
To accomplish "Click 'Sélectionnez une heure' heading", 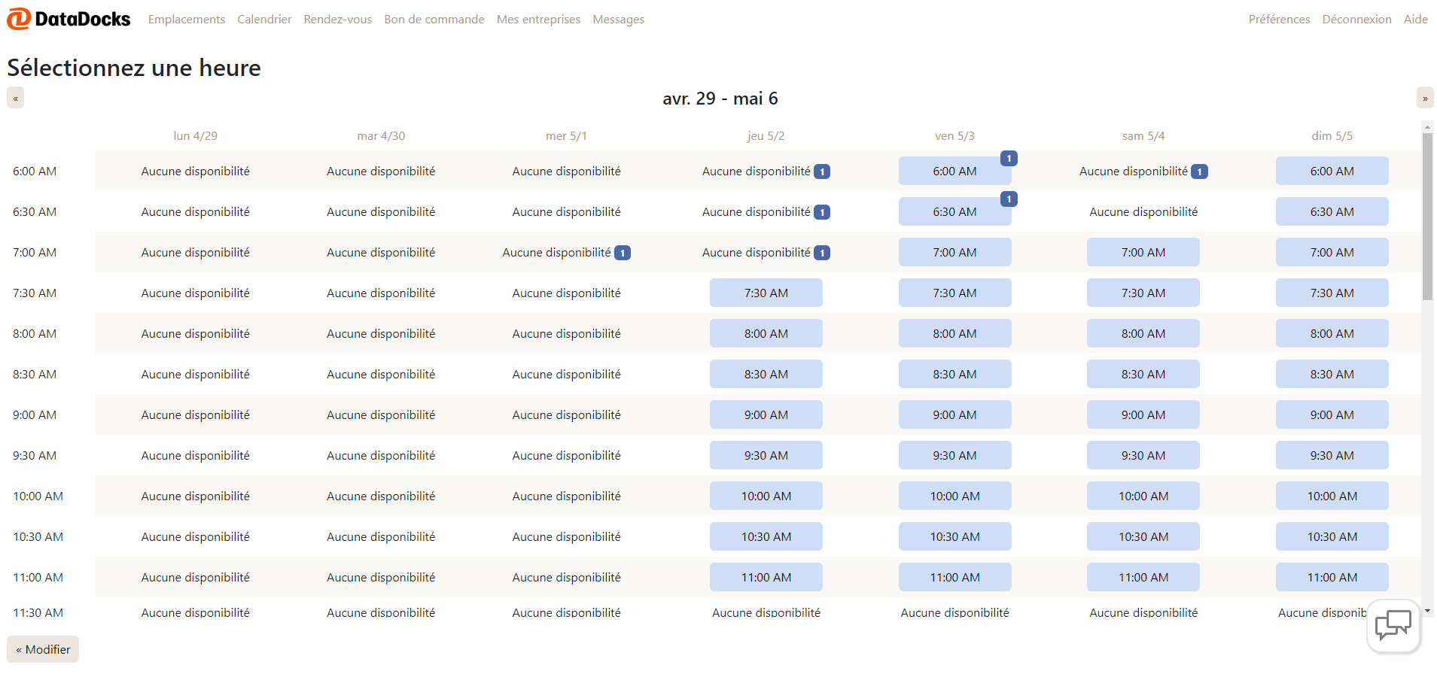I will pos(134,68).
